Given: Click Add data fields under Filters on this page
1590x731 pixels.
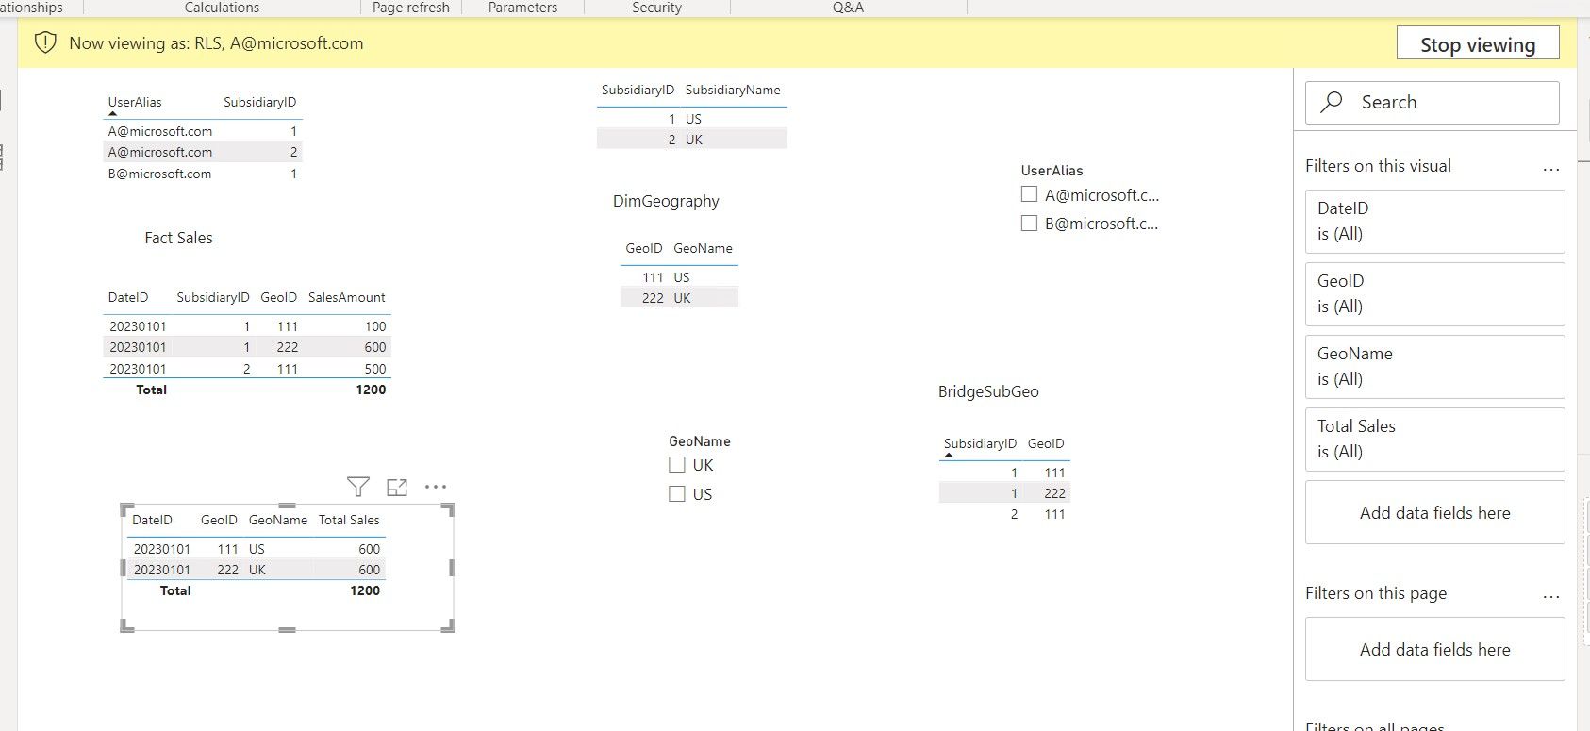Looking at the screenshot, I should [1434, 649].
